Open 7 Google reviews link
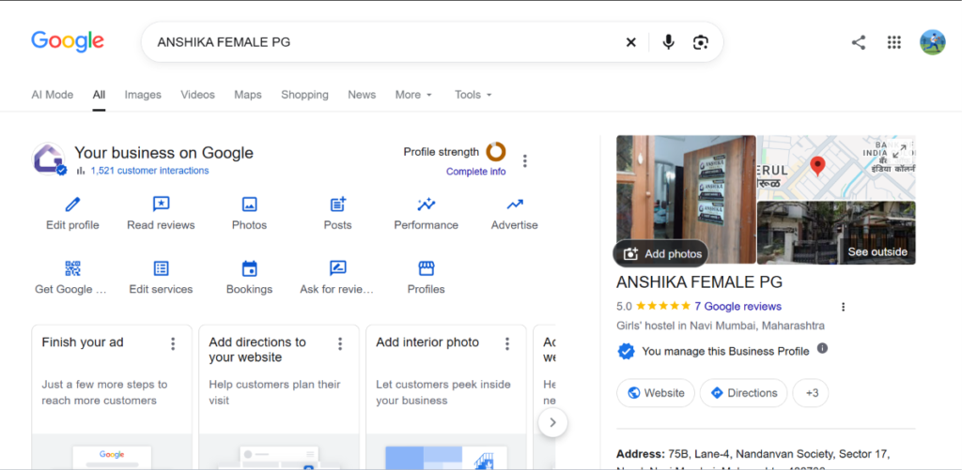This screenshot has height=470, width=962. 738,307
